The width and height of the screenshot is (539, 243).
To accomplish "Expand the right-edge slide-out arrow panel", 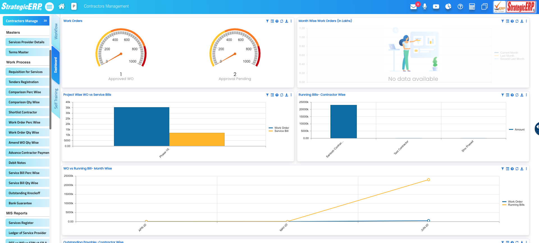I will pos(537,129).
